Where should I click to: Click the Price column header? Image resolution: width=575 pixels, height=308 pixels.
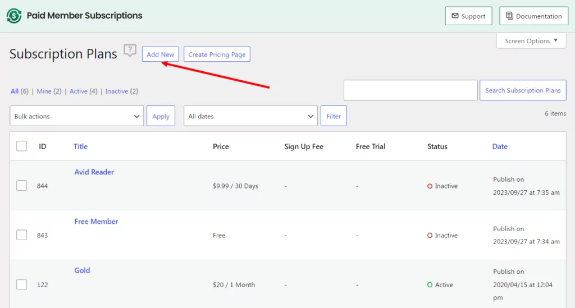coord(221,146)
